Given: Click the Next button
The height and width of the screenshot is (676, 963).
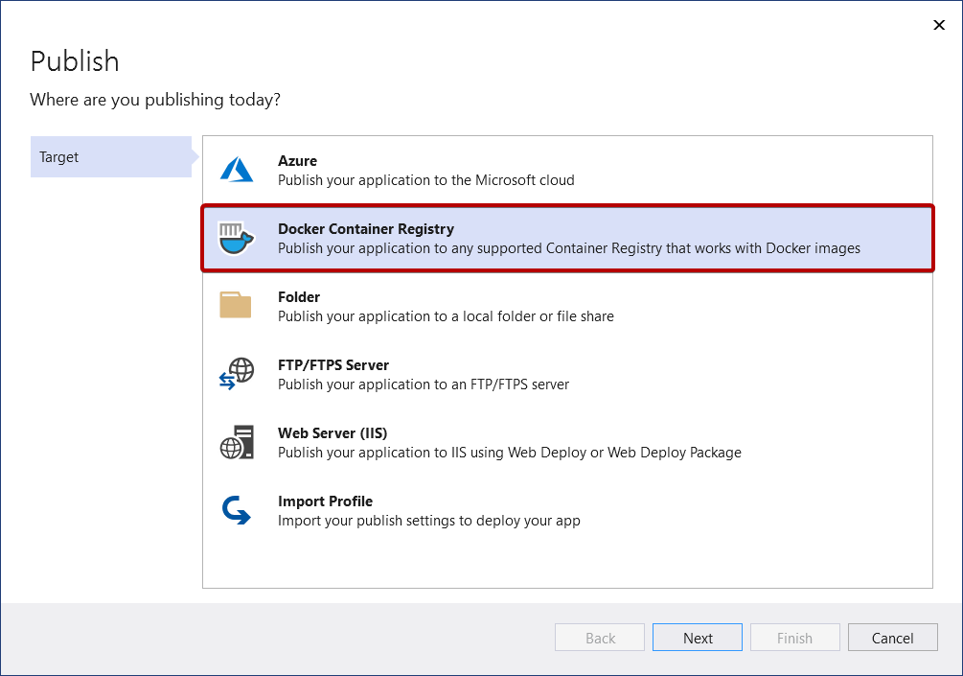Looking at the screenshot, I should 697,637.
